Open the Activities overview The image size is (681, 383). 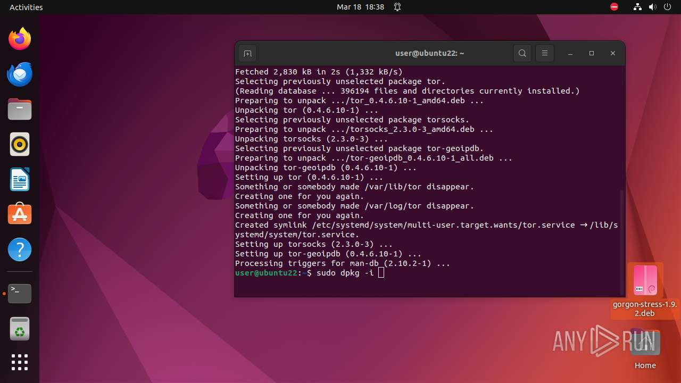point(26,7)
